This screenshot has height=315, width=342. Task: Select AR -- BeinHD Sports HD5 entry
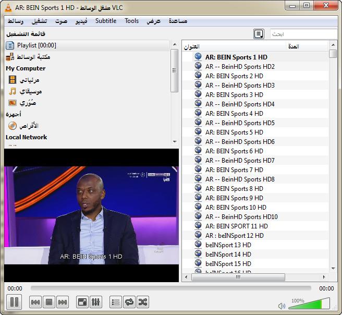click(x=240, y=123)
